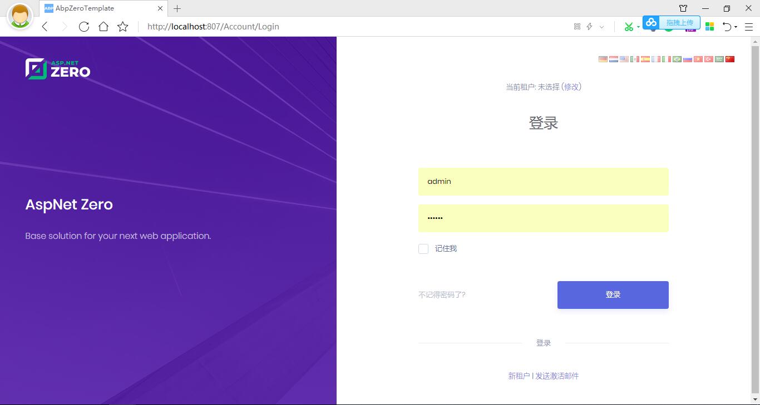
Task: Open a new tab with plus button
Action: click(177, 8)
